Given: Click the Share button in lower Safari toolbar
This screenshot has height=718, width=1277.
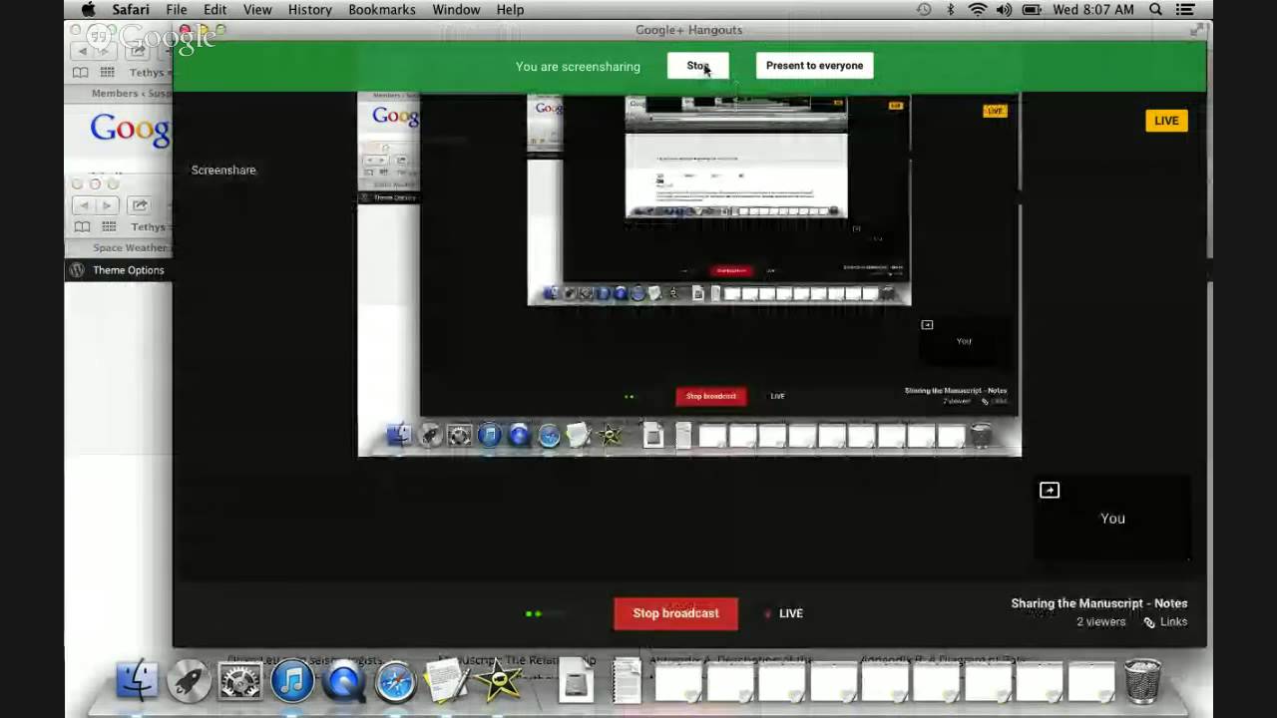Looking at the screenshot, I should tap(140, 205).
